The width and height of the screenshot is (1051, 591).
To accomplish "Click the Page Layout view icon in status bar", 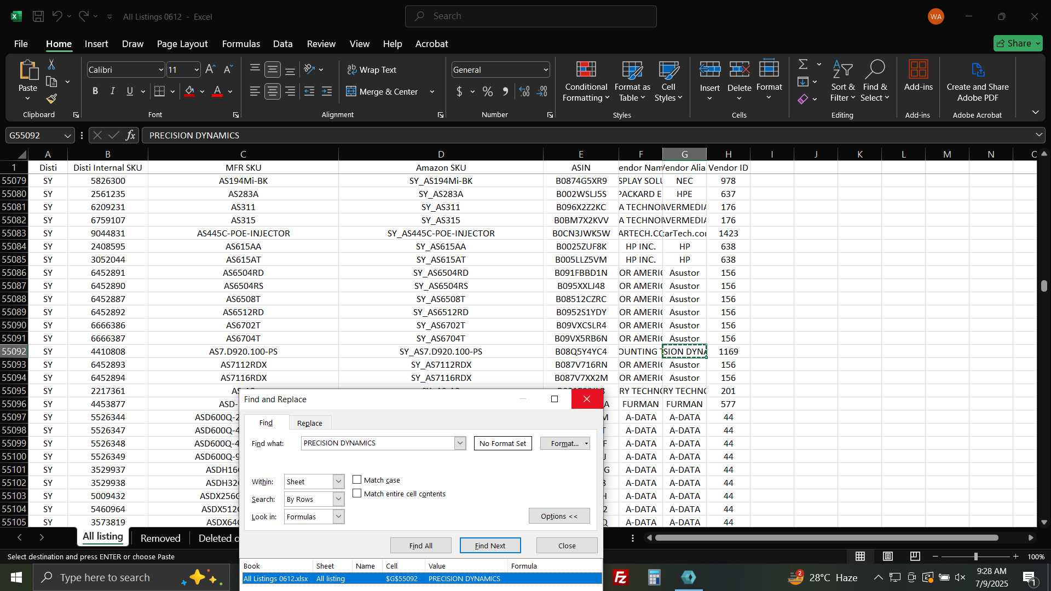I will 888,557.
